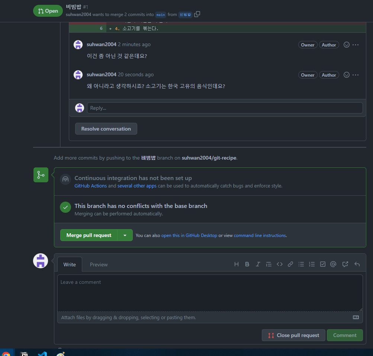Image resolution: width=373 pixels, height=356 pixels.
Task: Open suhwan2004 profile from the 2 minutes ago comment
Action: (101, 44)
